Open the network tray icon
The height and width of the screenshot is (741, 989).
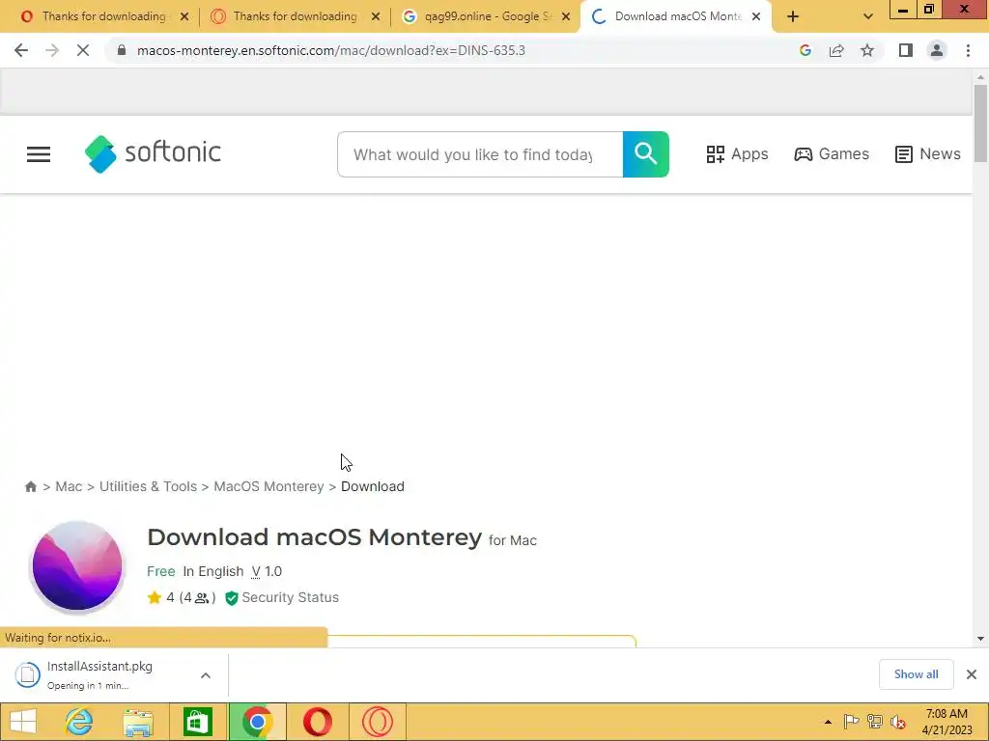point(874,722)
